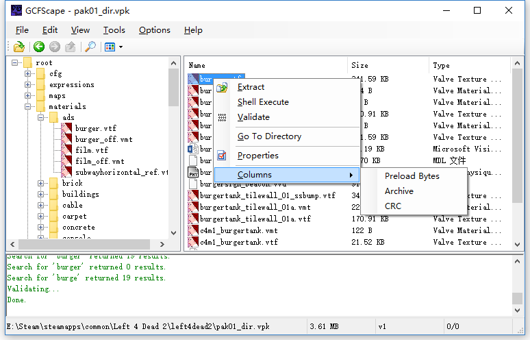The height and width of the screenshot is (340, 530).
Task: Click the Properties checkmark icon
Action: click(222, 156)
